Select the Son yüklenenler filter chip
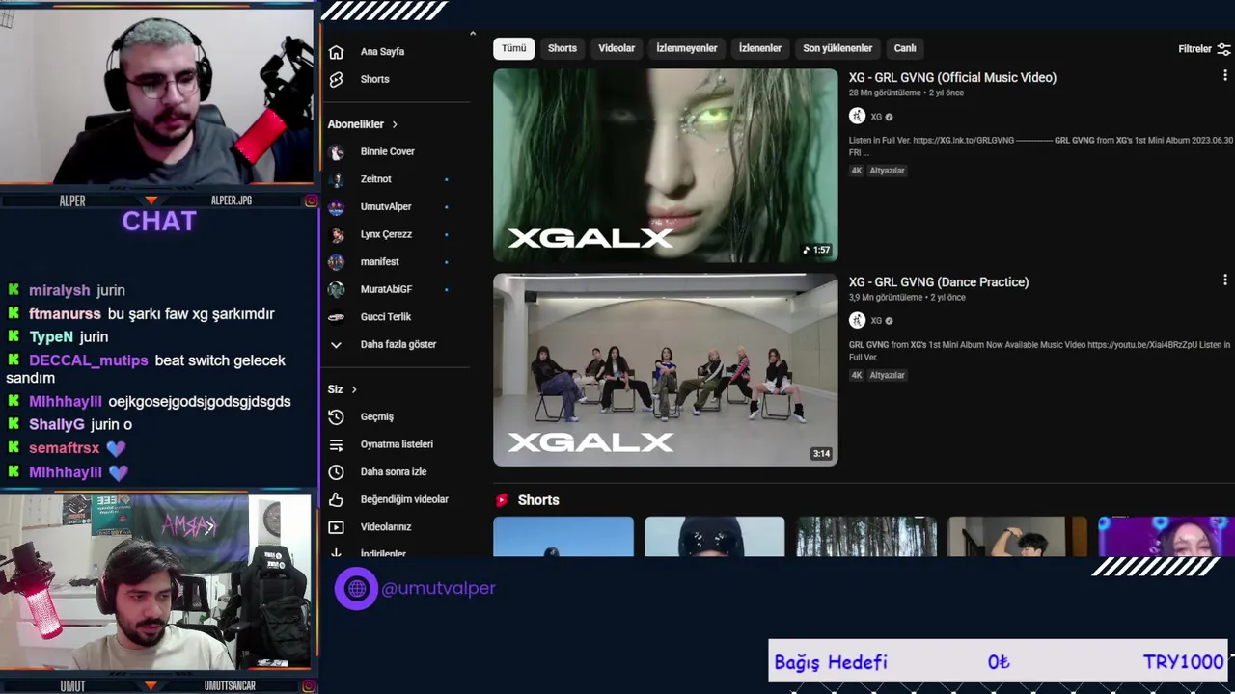Screen dimensions: 1235x694 coord(837,48)
